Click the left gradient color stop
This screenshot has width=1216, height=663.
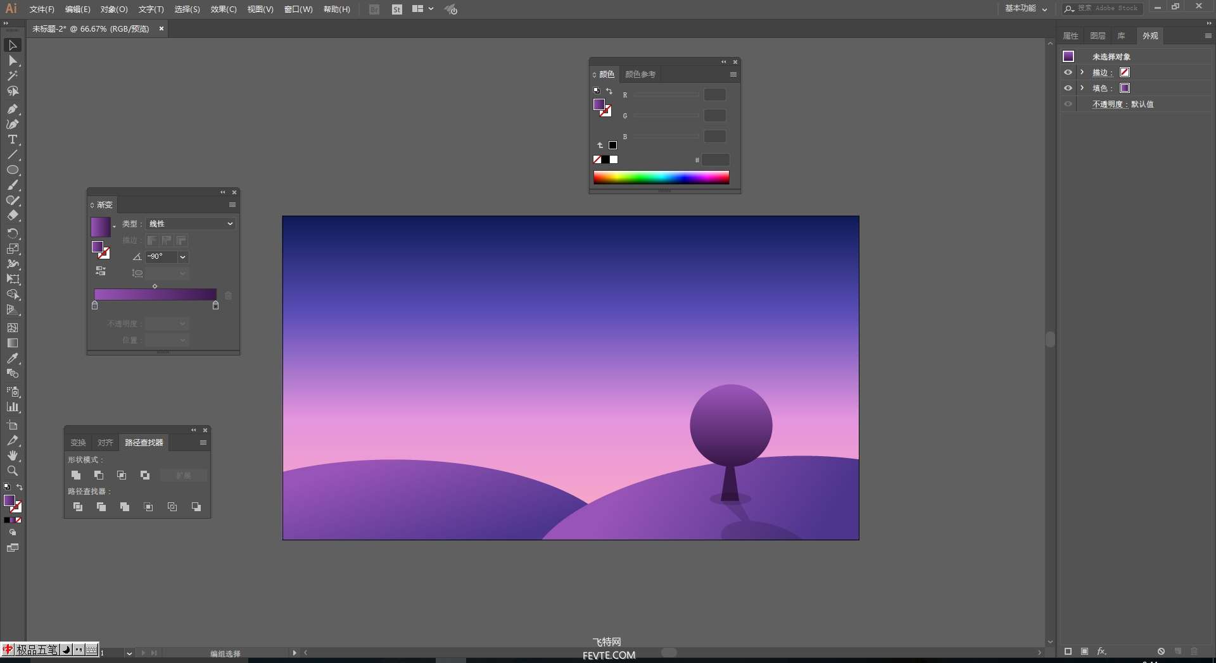(95, 306)
